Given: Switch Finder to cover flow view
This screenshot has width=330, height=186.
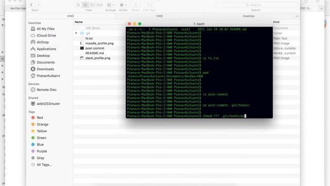Looking at the screenshot, I should coord(100,5).
